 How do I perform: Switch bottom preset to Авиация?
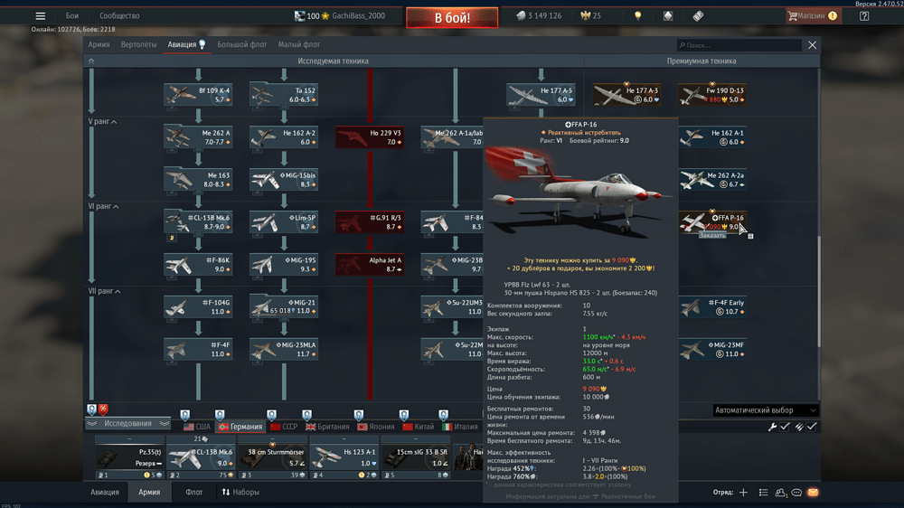point(104,493)
